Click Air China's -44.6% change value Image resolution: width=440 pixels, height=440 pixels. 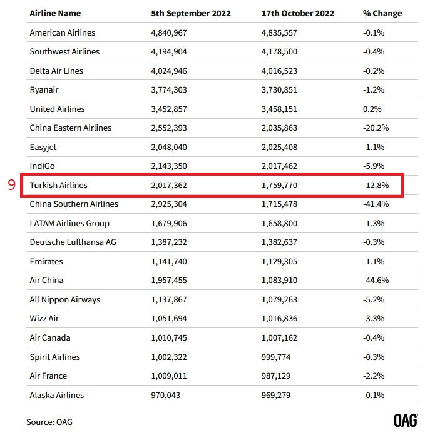pos(376,281)
